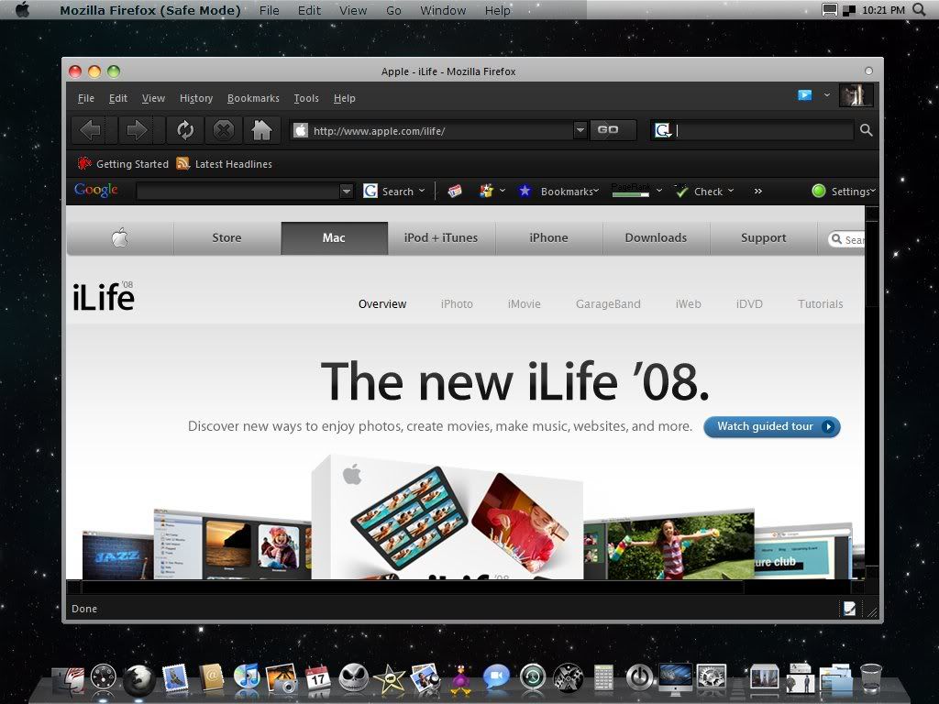The image size is (939, 704).
Task: Click the iLife '08 logo
Action: pos(104,296)
